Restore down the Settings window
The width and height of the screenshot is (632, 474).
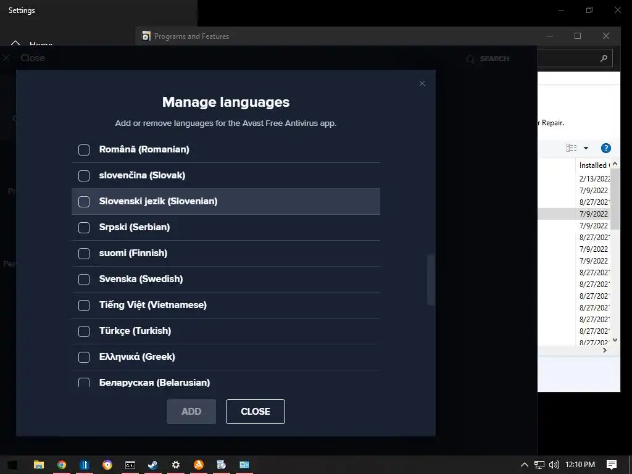tap(589, 10)
